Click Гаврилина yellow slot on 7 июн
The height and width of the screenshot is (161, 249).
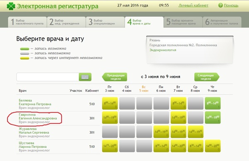pos(178,117)
